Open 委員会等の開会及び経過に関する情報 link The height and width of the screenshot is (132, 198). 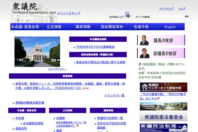click(x=101, y=62)
